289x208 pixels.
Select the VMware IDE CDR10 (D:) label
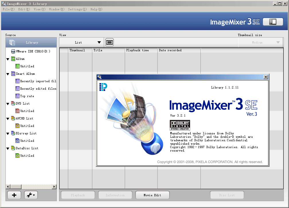coord(33,51)
